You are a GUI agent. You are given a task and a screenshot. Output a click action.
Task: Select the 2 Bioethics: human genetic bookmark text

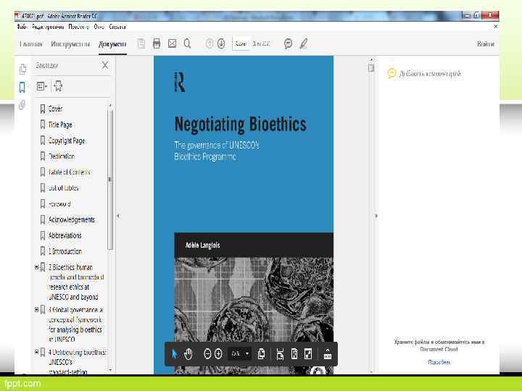(76, 282)
